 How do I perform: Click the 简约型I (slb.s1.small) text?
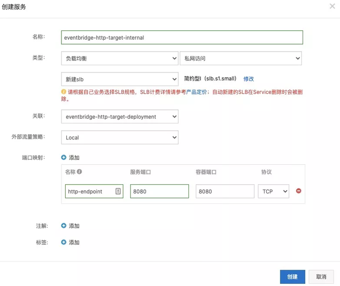pos(210,78)
